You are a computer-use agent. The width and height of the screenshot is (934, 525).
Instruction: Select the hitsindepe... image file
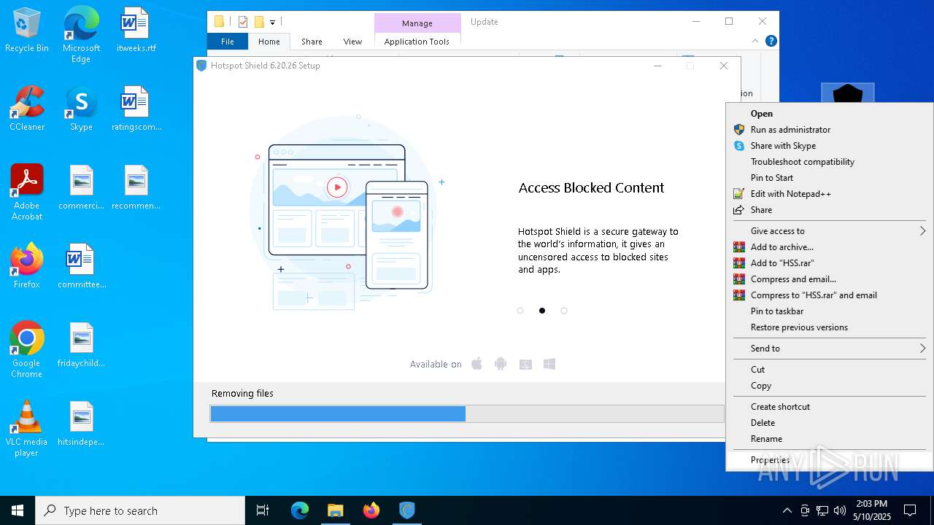(81, 424)
